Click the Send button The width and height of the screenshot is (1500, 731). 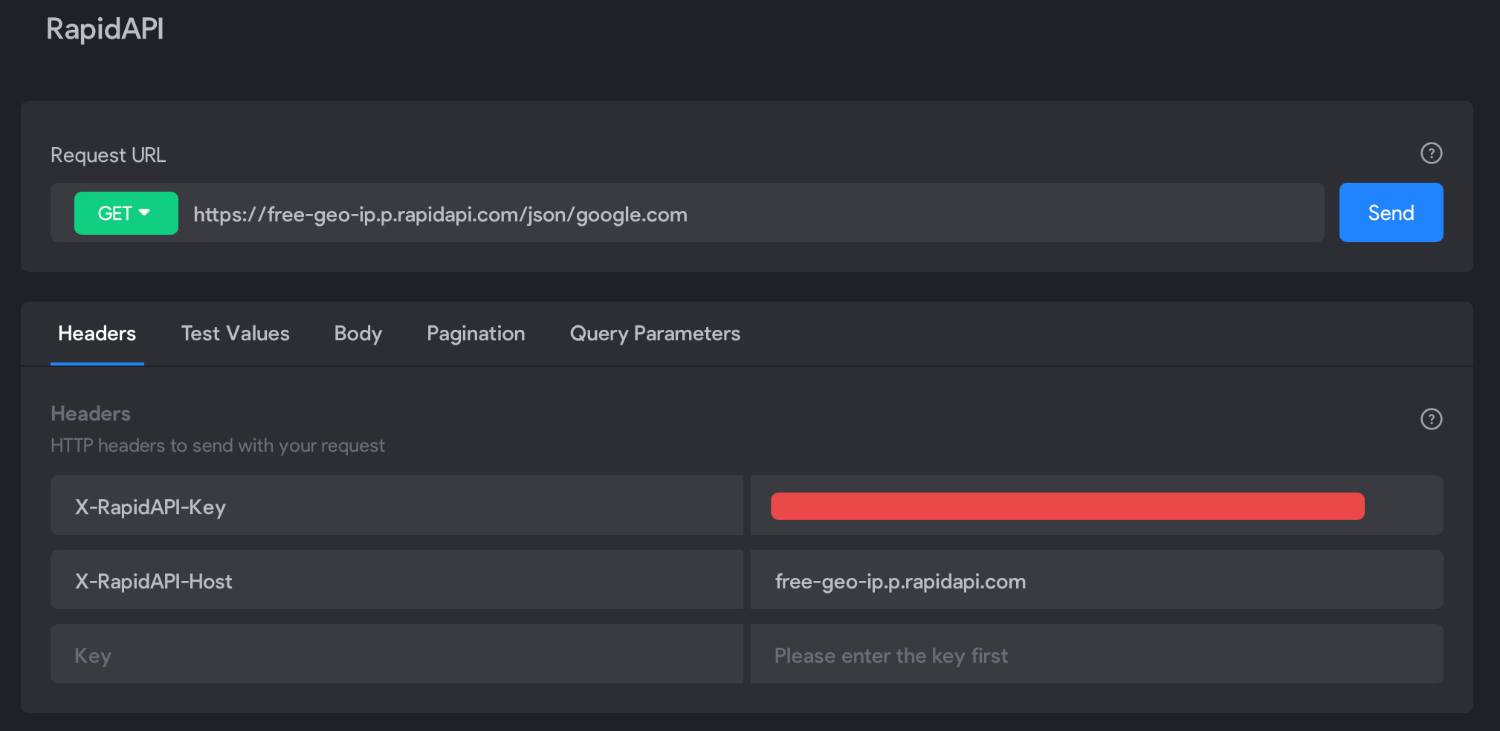coord(1391,212)
